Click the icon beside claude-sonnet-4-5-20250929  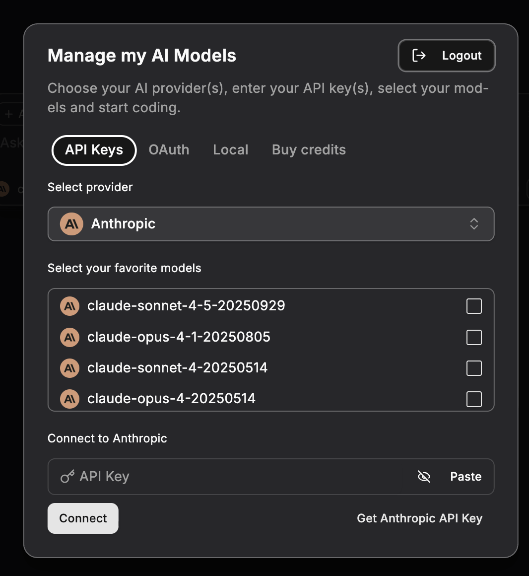tap(69, 306)
